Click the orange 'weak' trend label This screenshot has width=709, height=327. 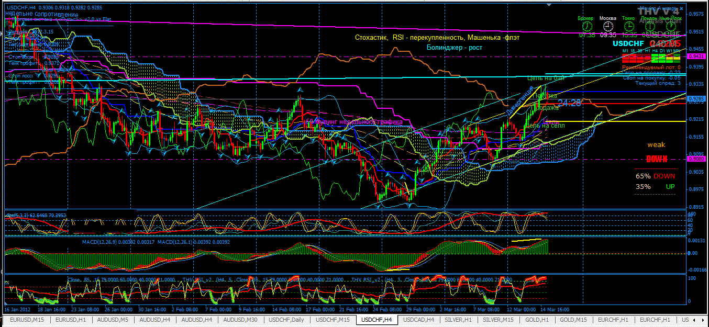click(656, 145)
